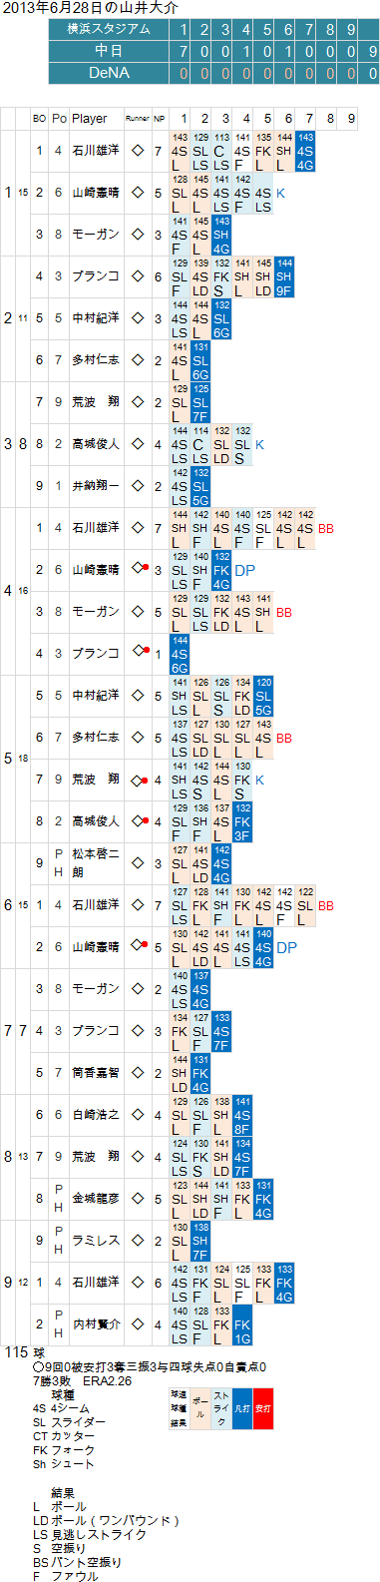Click the ボール peach legend swatch
This screenshot has width=380, height=1582.
click(199, 1407)
